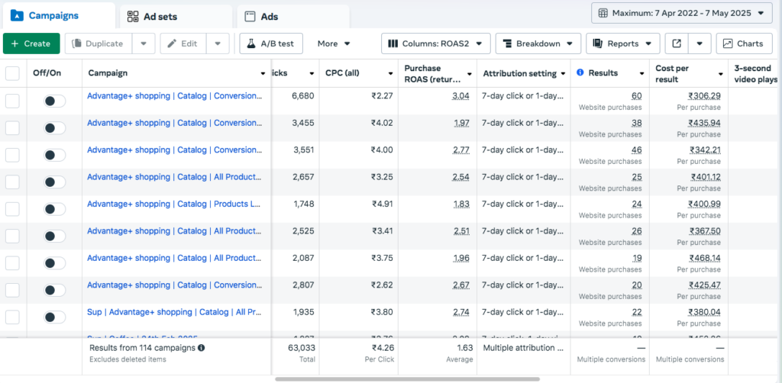Toggle the first campaign on/off switch

click(x=54, y=101)
